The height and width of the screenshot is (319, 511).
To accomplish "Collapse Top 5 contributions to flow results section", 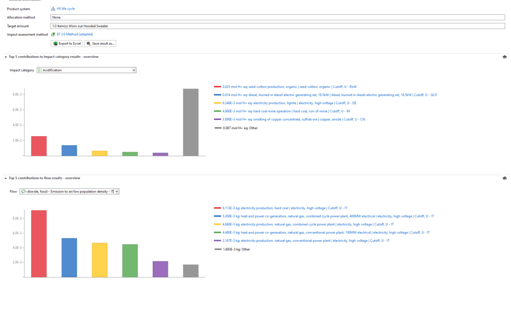I will [x=6, y=178].
